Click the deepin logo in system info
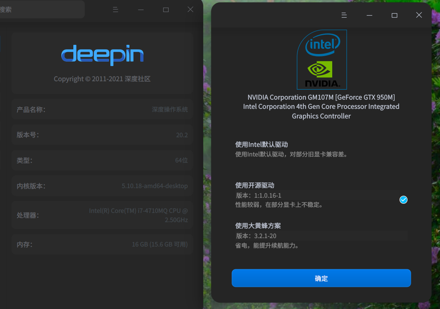The height and width of the screenshot is (309, 440). click(103, 55)
